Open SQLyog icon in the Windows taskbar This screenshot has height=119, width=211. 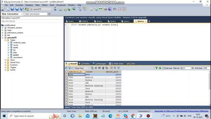tap(141, 116)
